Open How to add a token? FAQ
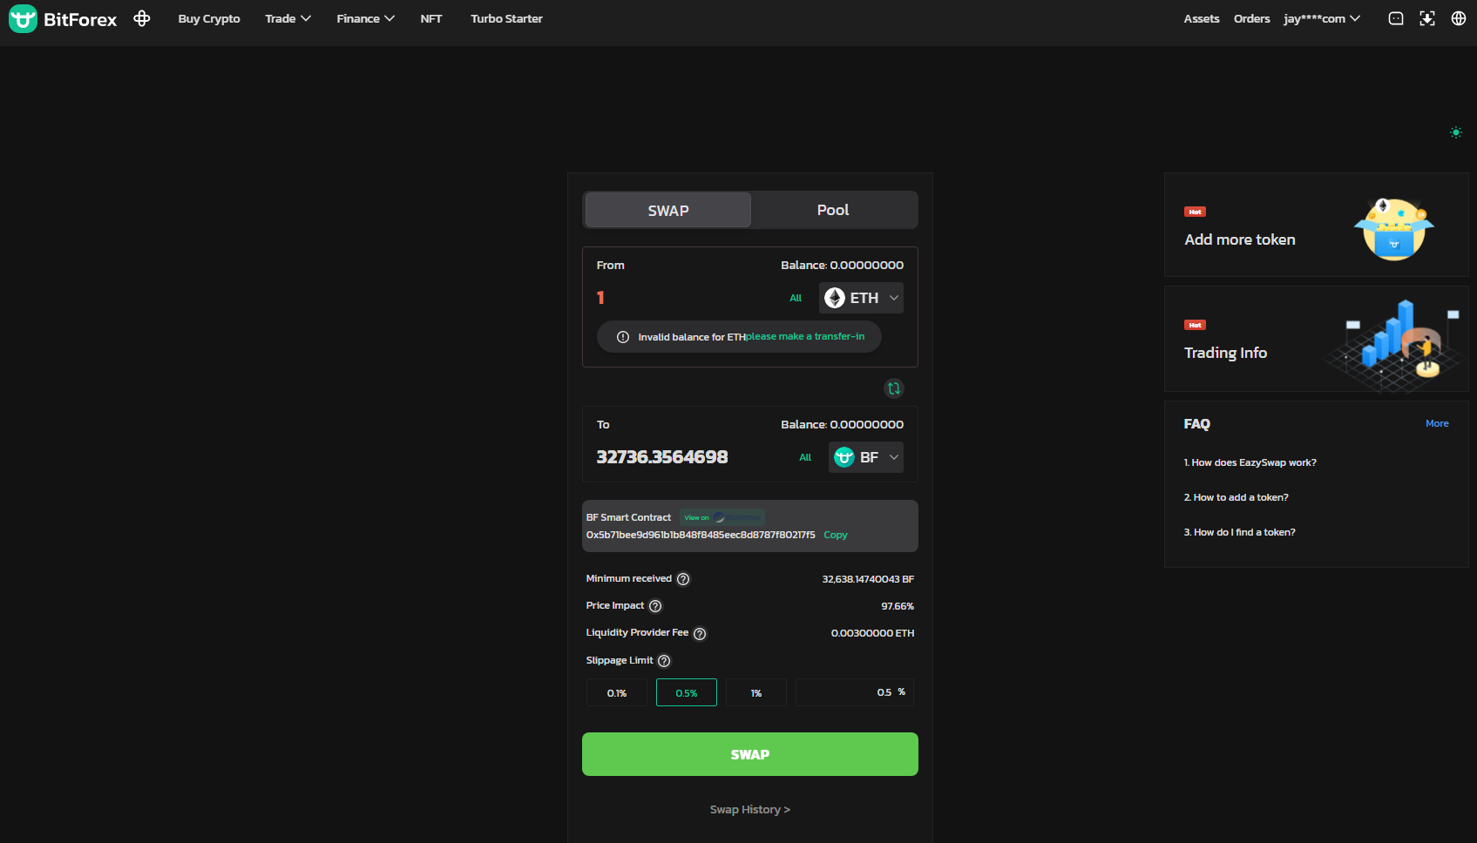The width and height of the screenshot is (1477, 843). pyautogui.click(x=1236, y=497)
